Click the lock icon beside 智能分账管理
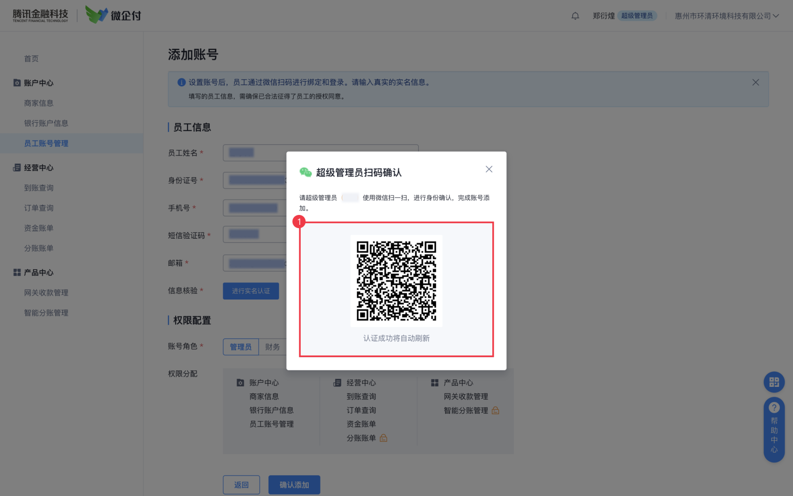This screenshot has width=793, height=496. 495,410
